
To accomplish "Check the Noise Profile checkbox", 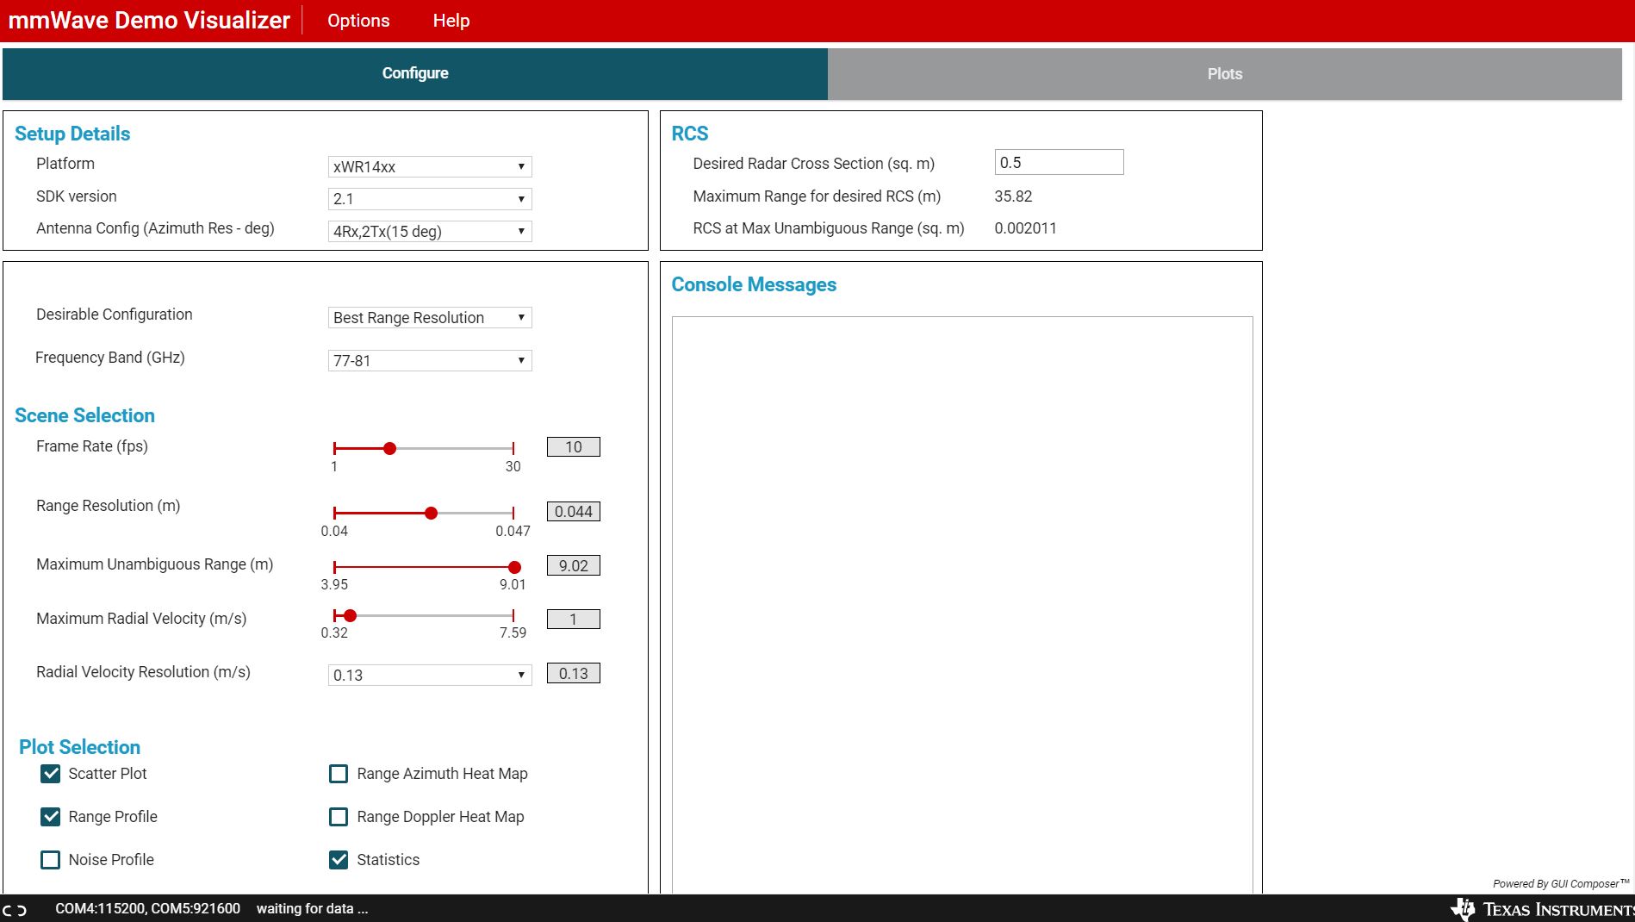I will tap(51, 860).
